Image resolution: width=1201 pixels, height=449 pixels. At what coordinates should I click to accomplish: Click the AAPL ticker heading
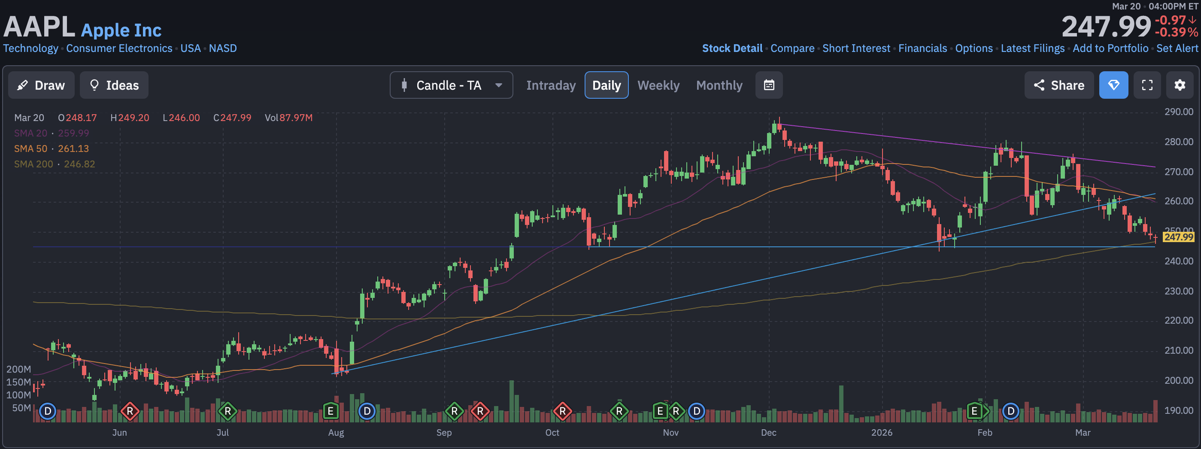[x=39, y=27]
